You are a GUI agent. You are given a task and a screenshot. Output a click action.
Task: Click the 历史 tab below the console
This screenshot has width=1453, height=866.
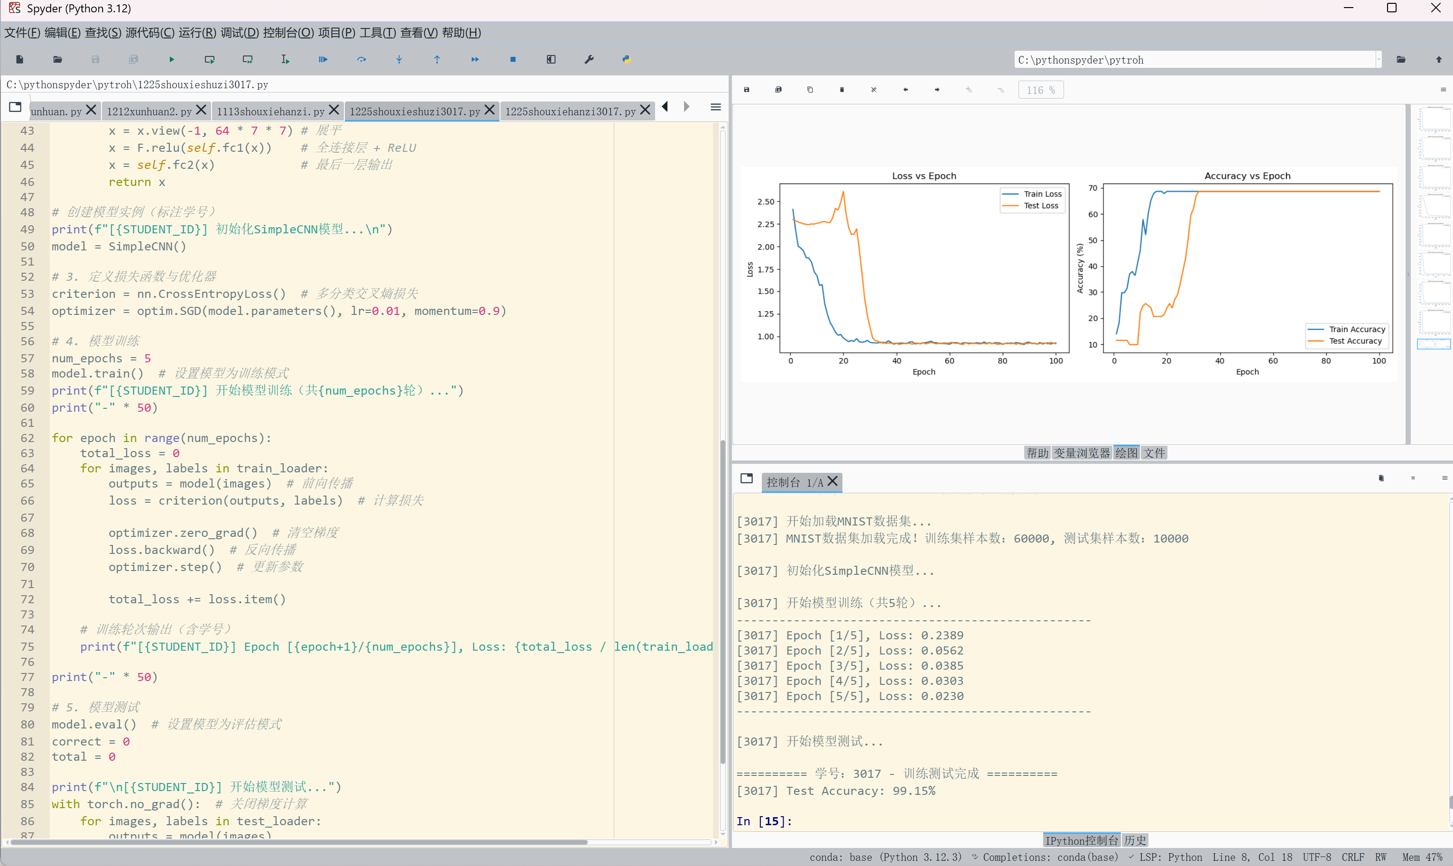[1135, 840]
